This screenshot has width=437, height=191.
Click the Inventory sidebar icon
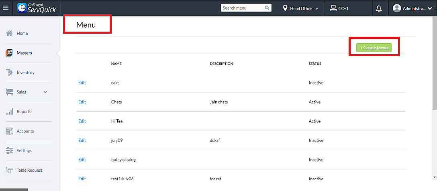click(9, 72)
